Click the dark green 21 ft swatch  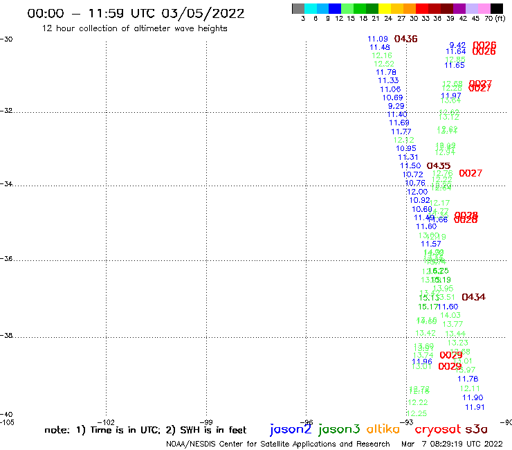click(x=372, y=8)
